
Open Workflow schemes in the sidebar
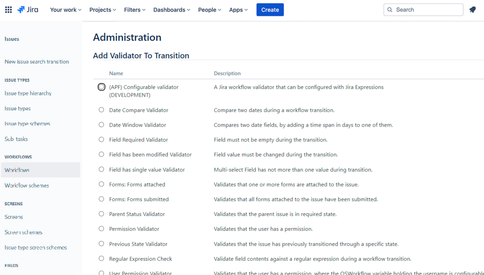pos(27,186)
